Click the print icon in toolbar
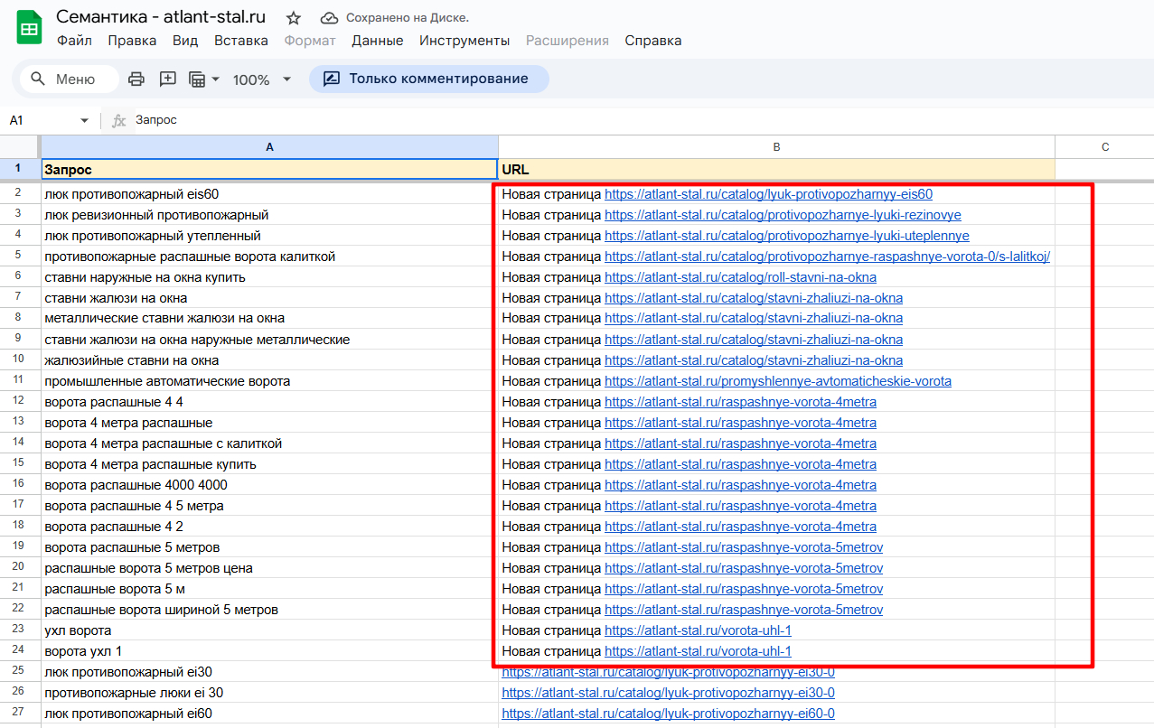1154x728 pixels. point(136,79)
